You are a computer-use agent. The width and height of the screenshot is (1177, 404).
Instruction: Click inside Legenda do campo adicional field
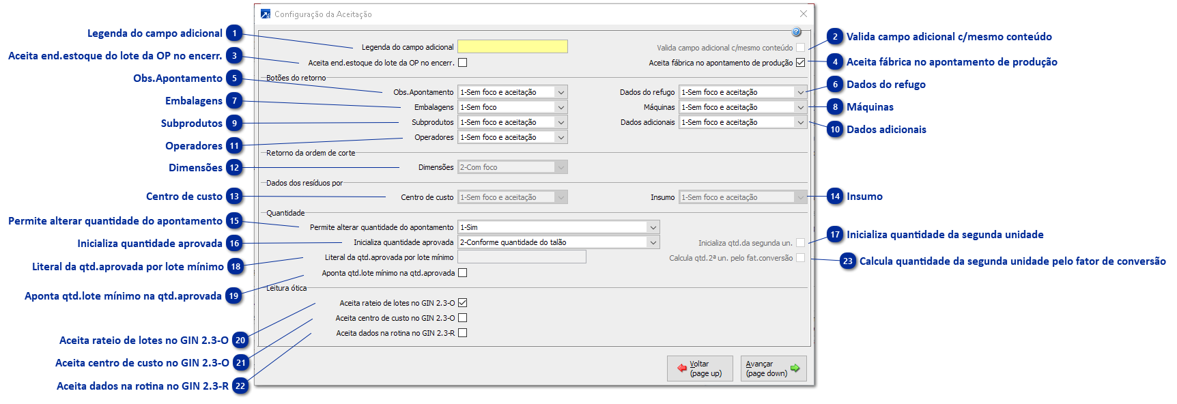pyautogui.click(x=513, y=46)
